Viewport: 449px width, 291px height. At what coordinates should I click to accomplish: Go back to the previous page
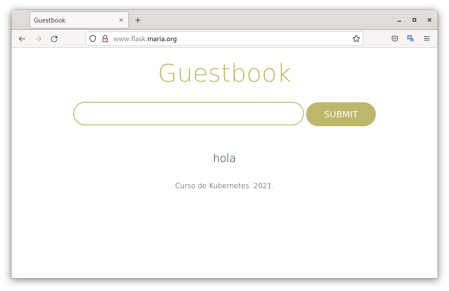coord(22,39)
